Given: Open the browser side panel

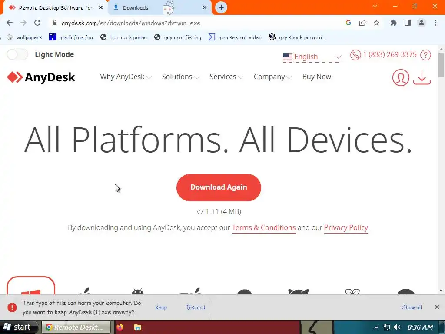Looking at the screenshot, I should (x=408, y=23).
